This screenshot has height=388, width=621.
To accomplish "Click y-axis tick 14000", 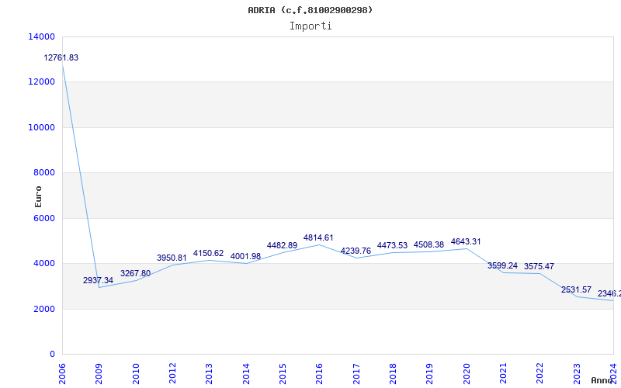I will pyautogui.click(x=42, y=36).
